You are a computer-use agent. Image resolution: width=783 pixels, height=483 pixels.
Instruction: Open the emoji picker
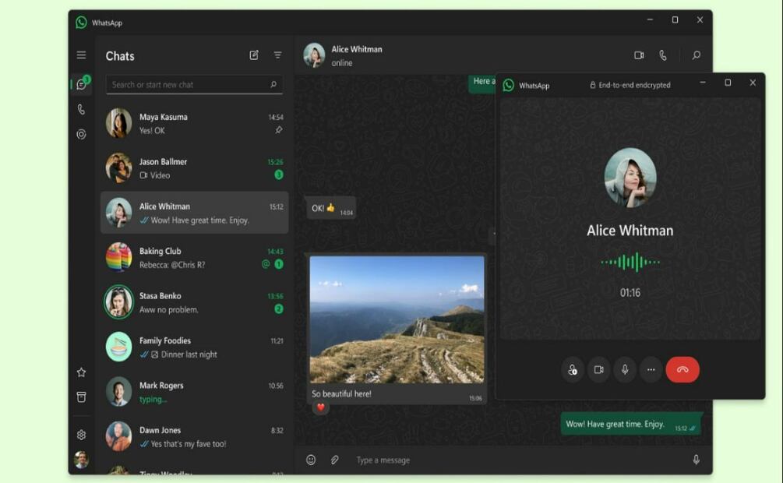[311, 460]
